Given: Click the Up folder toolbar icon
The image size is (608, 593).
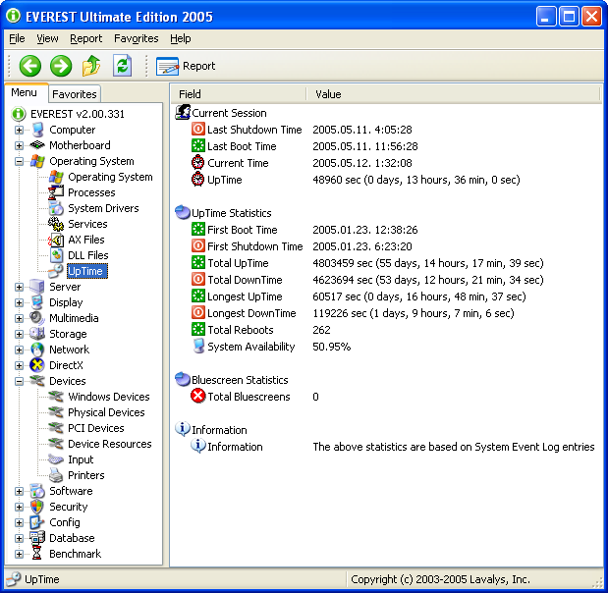Looking at the screenshot, I should pos(91,66).
